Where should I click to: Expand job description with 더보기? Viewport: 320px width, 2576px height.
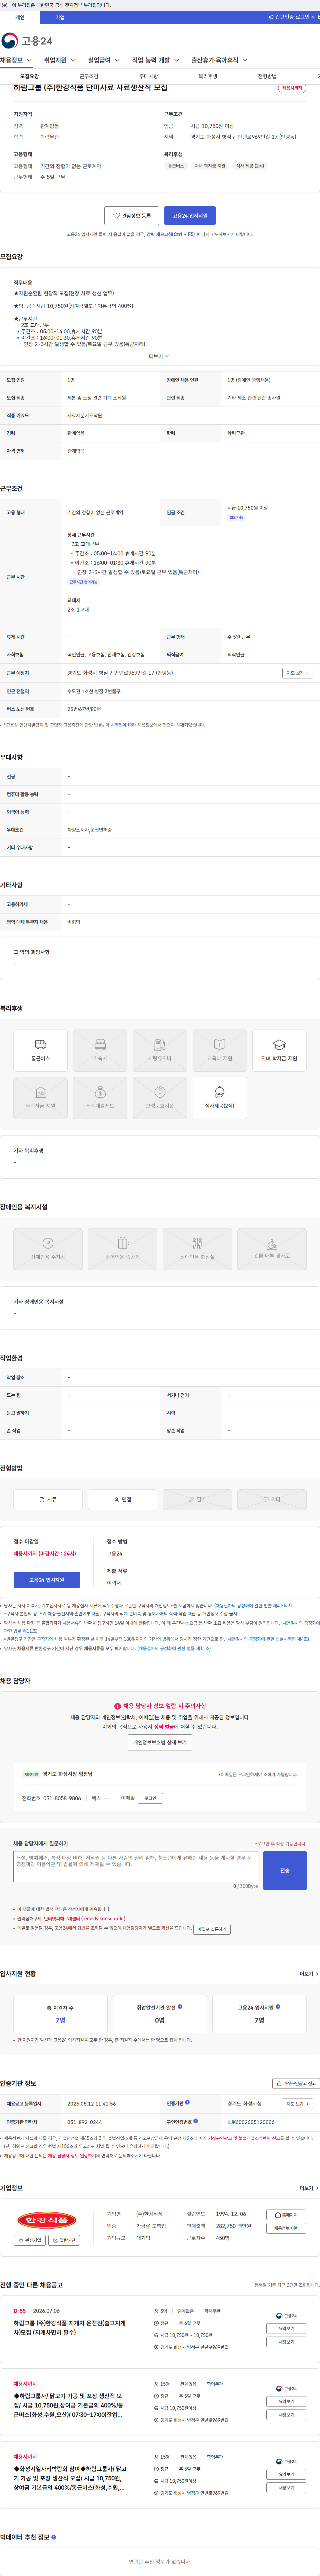(x=160, y=356)
